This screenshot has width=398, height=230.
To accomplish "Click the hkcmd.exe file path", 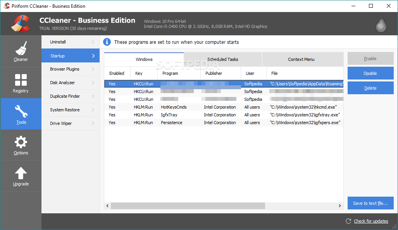I will [303, 107].
